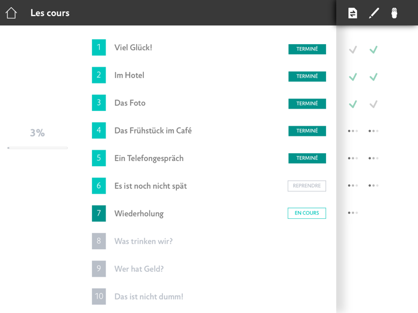Tap the number 4 lesson badge
The width and height of the screenshot is (418, 313).
[x=99, y=131]
